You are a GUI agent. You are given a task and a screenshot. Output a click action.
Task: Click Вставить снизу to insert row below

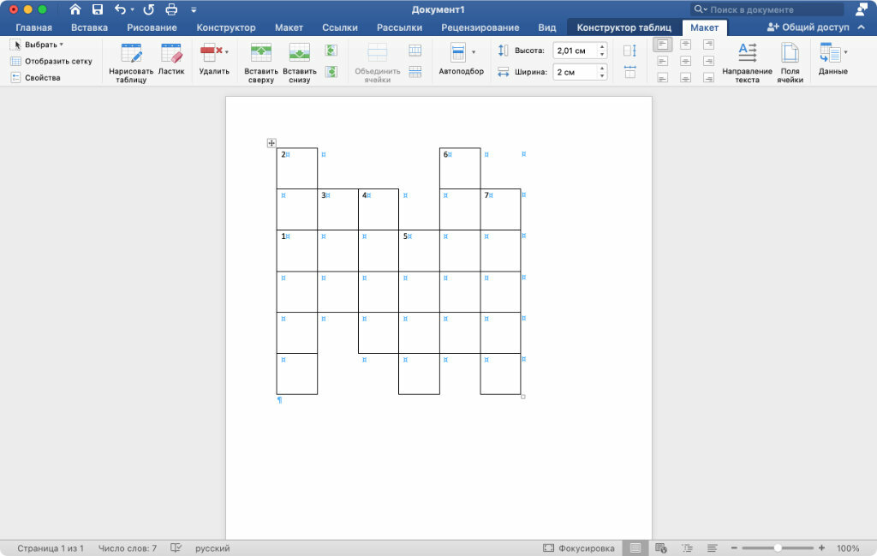[x=299, y=63]
